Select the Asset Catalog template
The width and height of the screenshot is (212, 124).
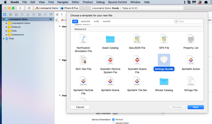[x=110, y=42]
